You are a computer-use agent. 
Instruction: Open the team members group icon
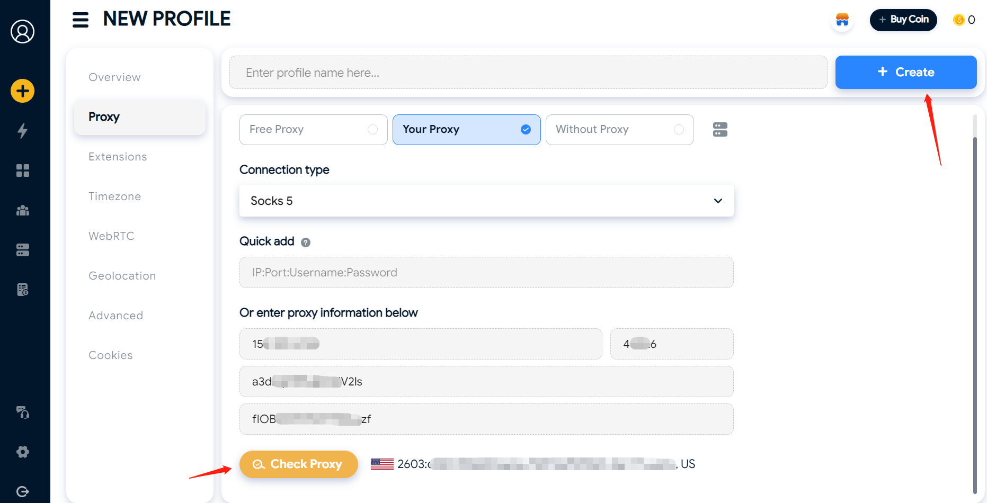pyautogui.click(x=22, y=210)
